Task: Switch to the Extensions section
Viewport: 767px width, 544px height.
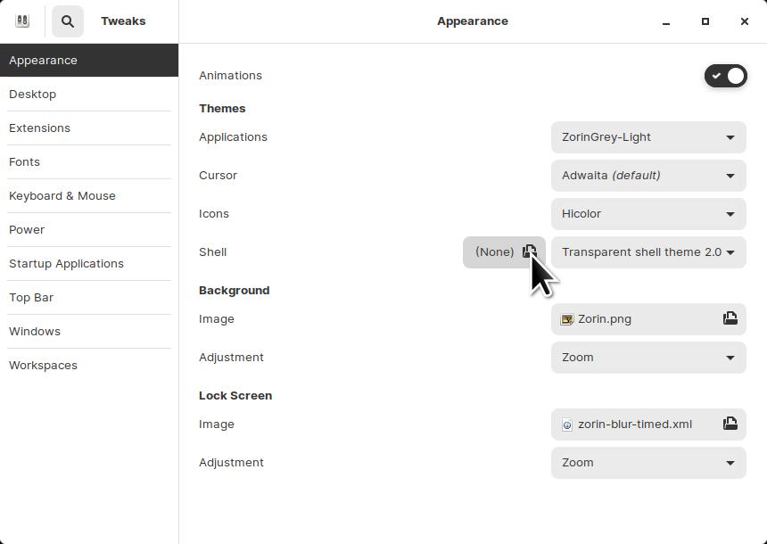Action: (39, 128)
